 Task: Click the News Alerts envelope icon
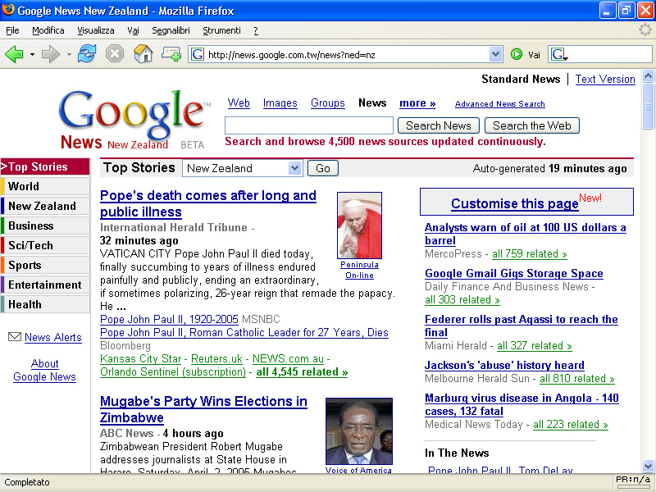(x=15, y=336)
